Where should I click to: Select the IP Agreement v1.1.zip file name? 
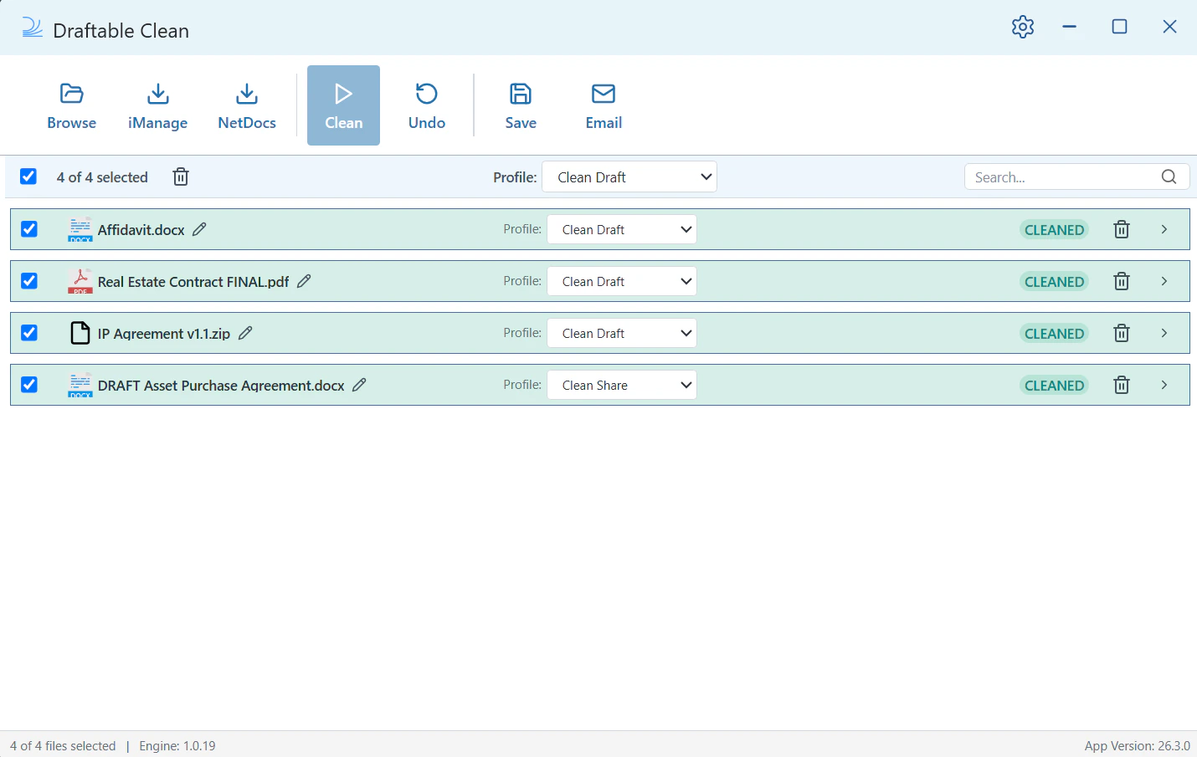164,333
